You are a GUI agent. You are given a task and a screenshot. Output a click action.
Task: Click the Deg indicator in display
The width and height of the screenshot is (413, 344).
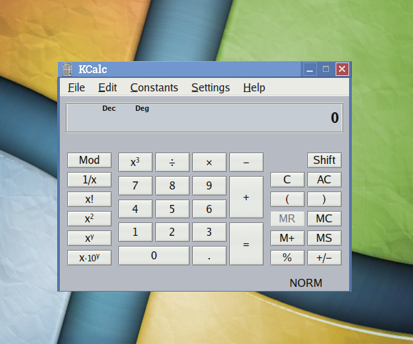[x=142, y=108]
